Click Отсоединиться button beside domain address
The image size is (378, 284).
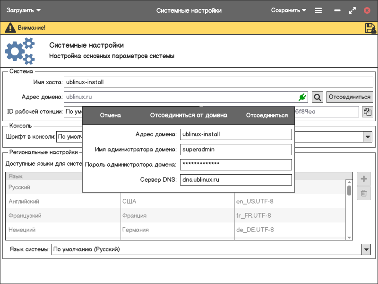349,97
